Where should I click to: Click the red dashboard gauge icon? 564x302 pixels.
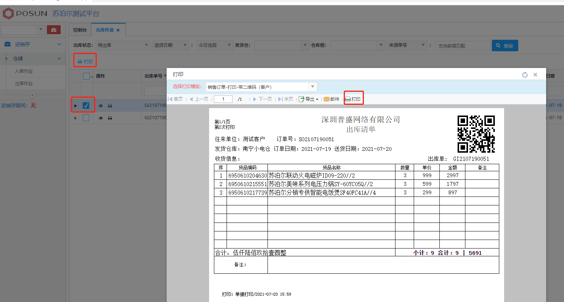pyautogui.click(x=54, y=30)
